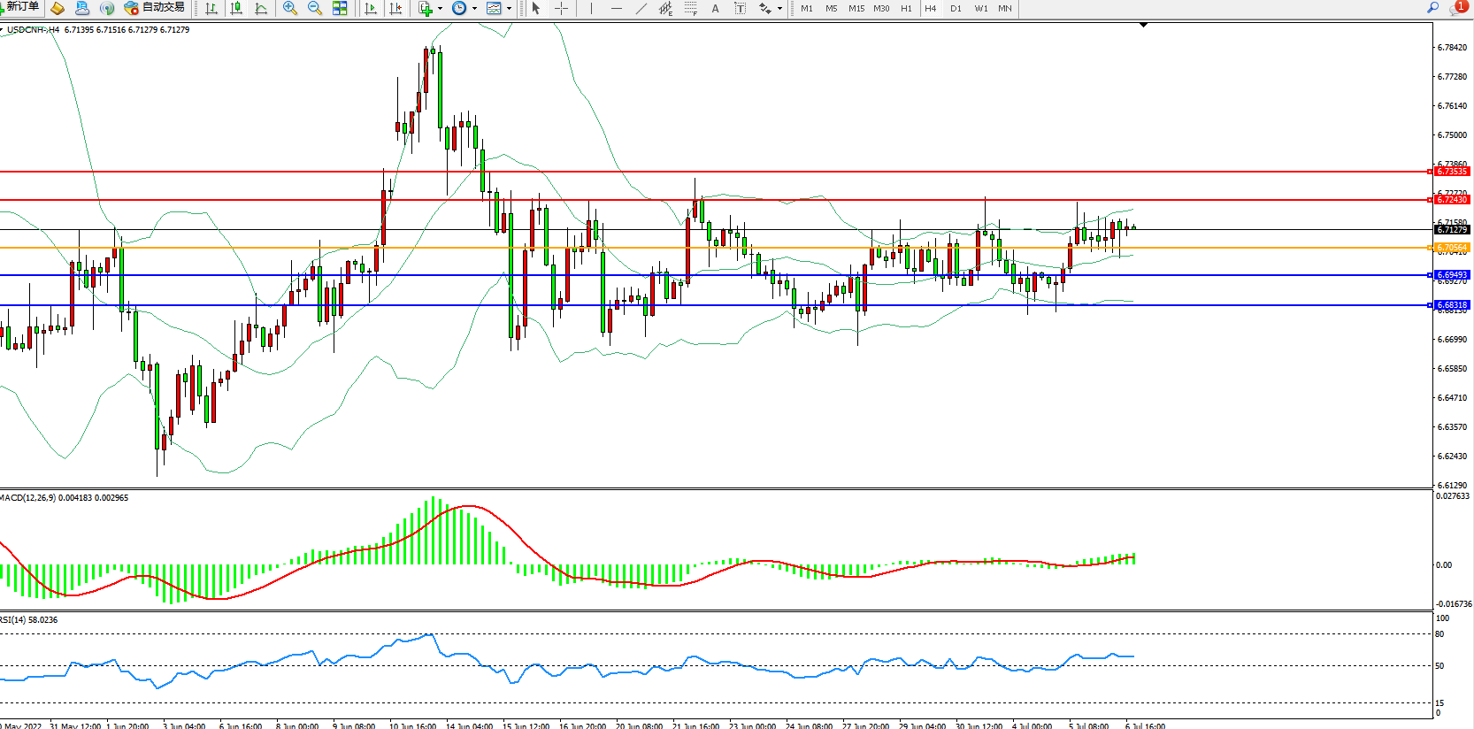
Task: Expand the indicators list dropdown arrow
Action: [440, 9]
